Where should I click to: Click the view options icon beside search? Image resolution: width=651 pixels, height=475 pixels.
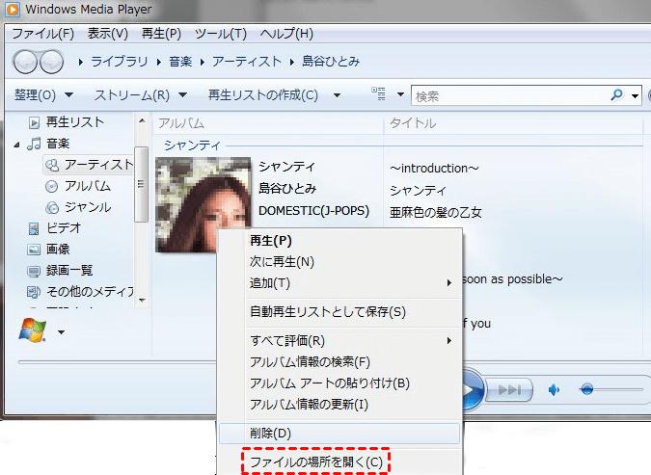pyautogui.click(x=379, y=94)
